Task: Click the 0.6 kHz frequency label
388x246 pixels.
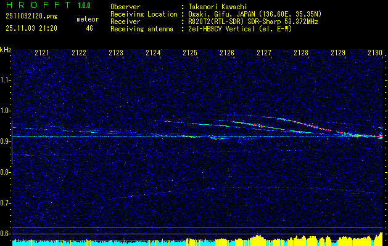Action: (x=5, y=234)
